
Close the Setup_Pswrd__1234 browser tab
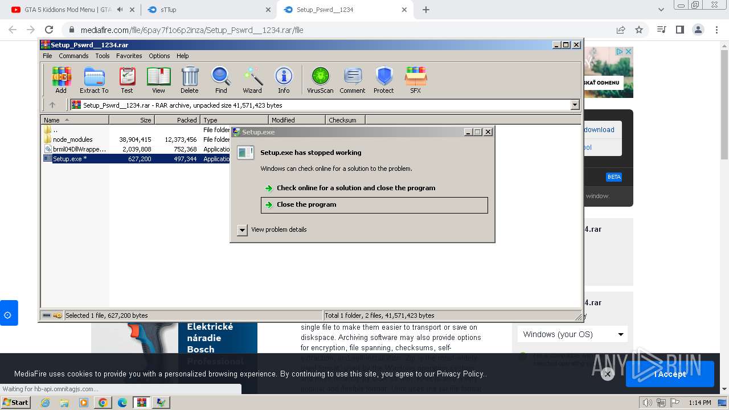[x=404, y=10]
